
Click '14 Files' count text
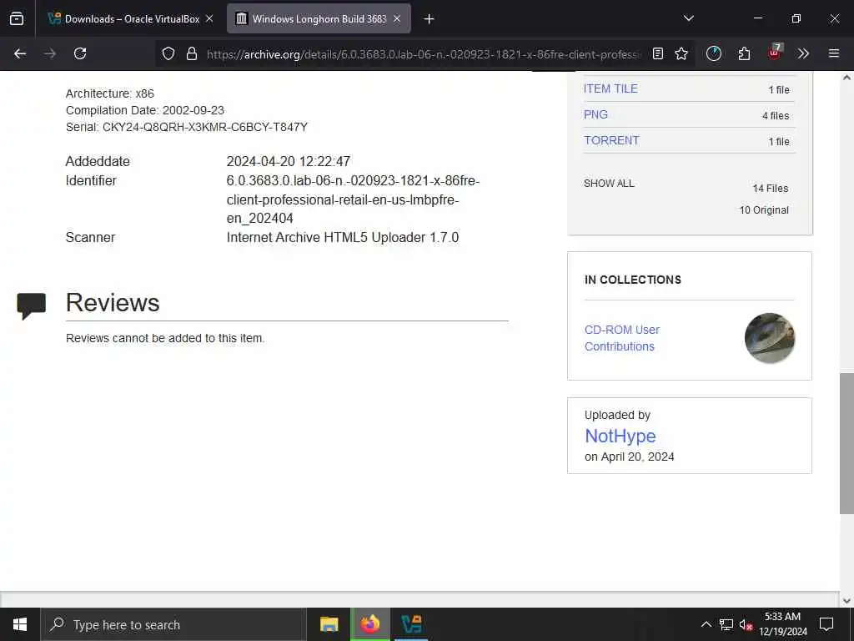[x=770, y=188]
